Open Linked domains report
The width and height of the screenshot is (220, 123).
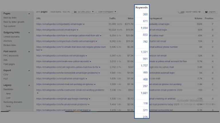tap(11, 37)
